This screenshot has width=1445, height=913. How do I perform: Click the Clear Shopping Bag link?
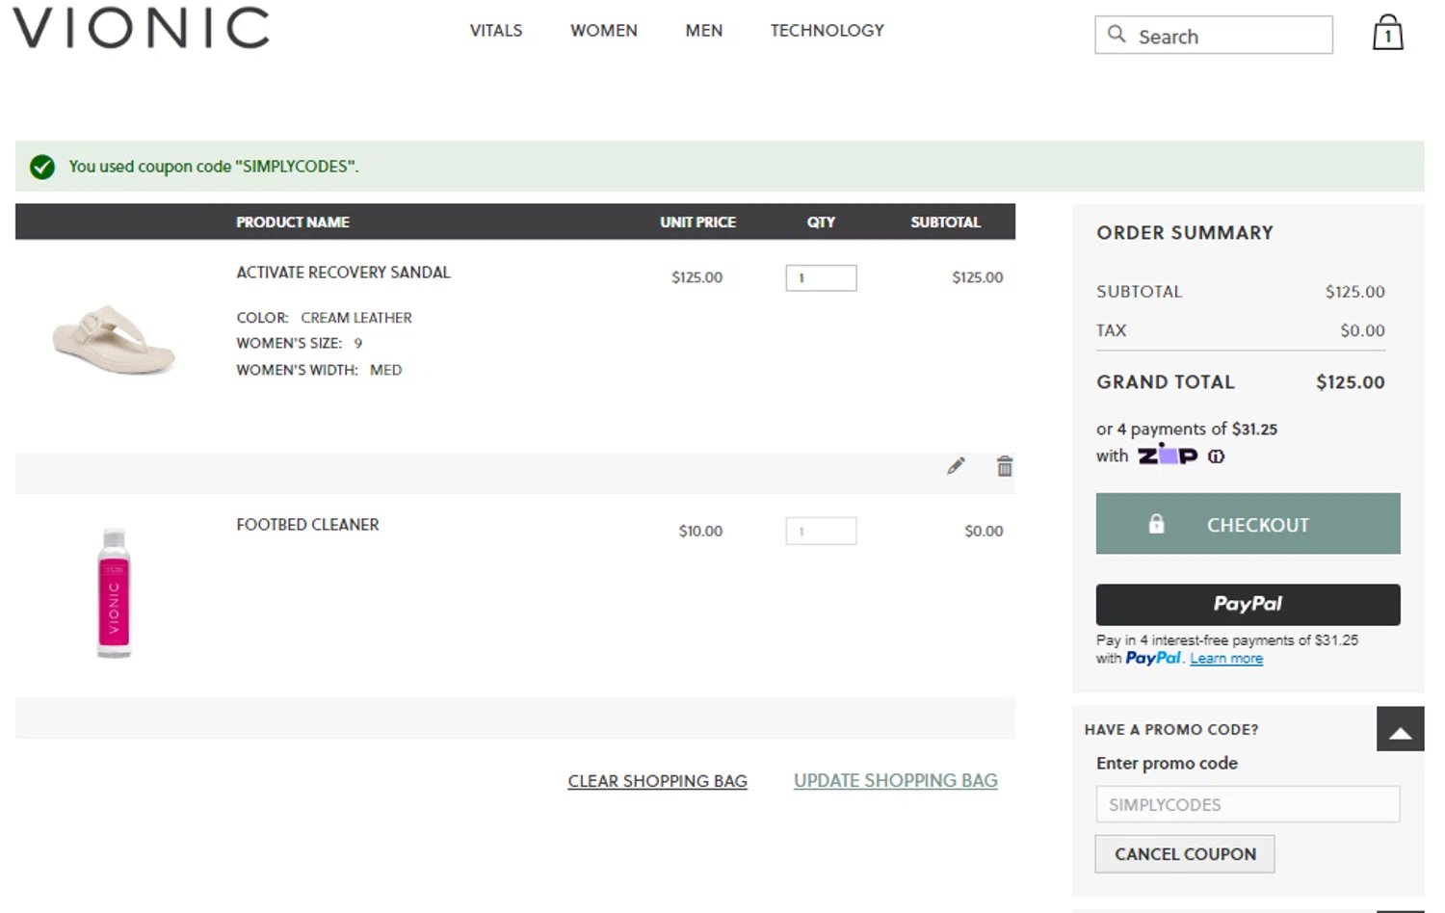pyautogui.click(x=658, y=781)
